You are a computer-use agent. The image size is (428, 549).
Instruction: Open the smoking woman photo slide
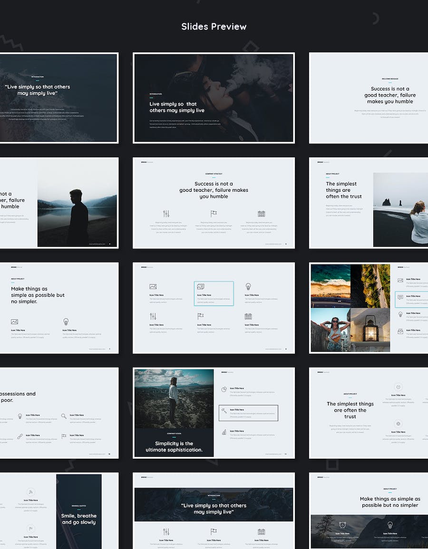point(214,98)
